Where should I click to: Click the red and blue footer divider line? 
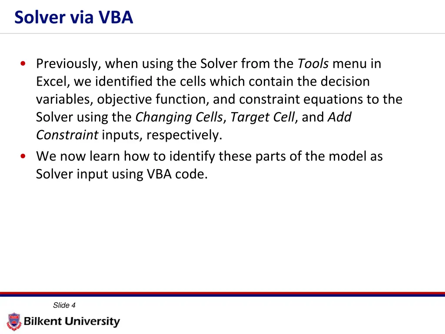(222, 294)
